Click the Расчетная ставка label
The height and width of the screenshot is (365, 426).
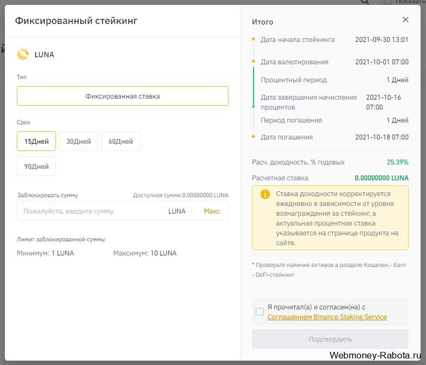point(280,178)
